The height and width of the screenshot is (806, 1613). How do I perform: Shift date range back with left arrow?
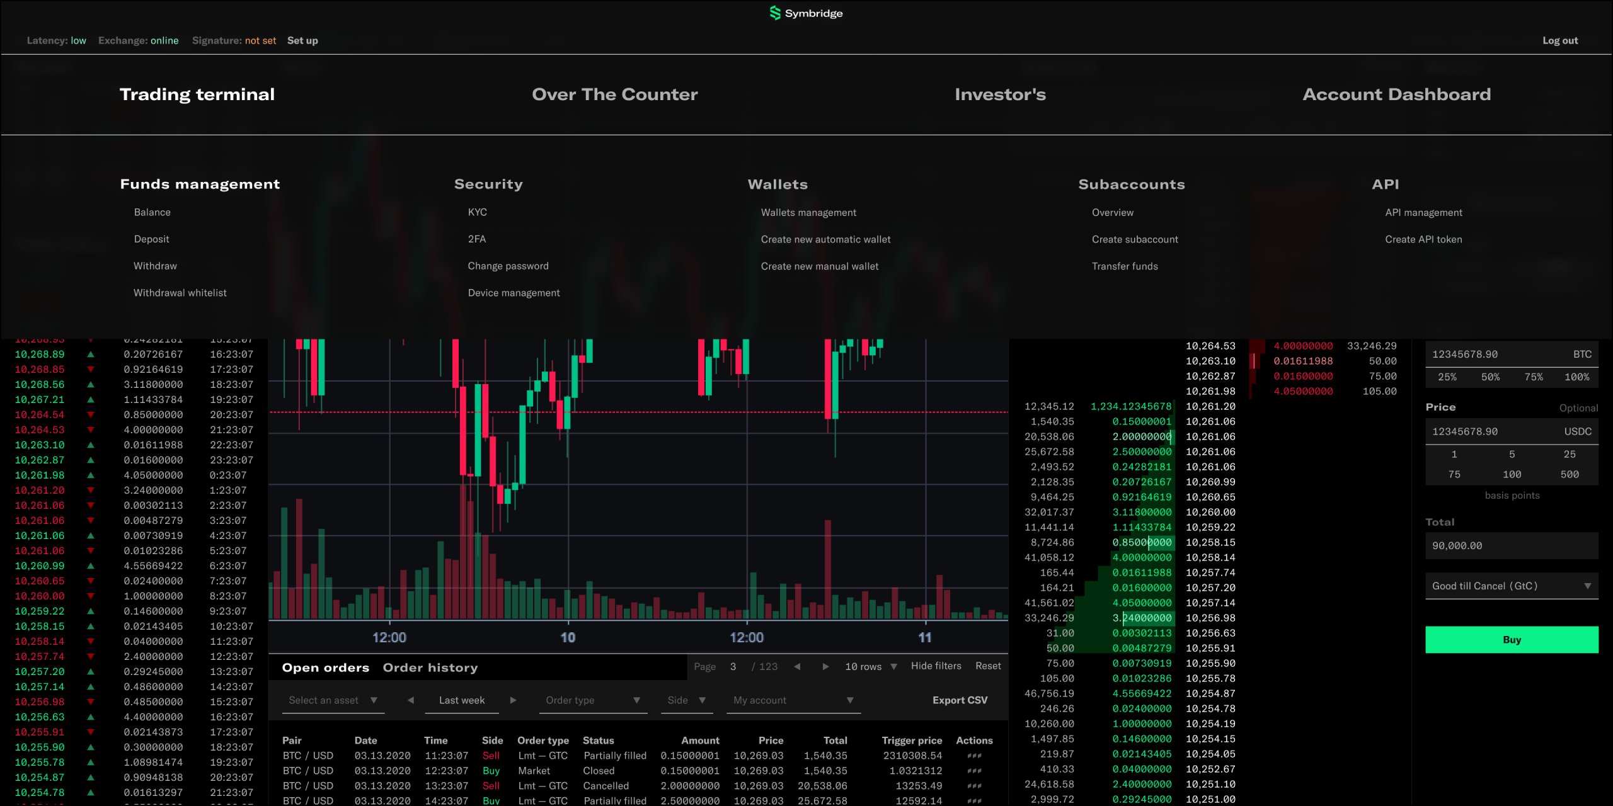[x=411, y=700]
